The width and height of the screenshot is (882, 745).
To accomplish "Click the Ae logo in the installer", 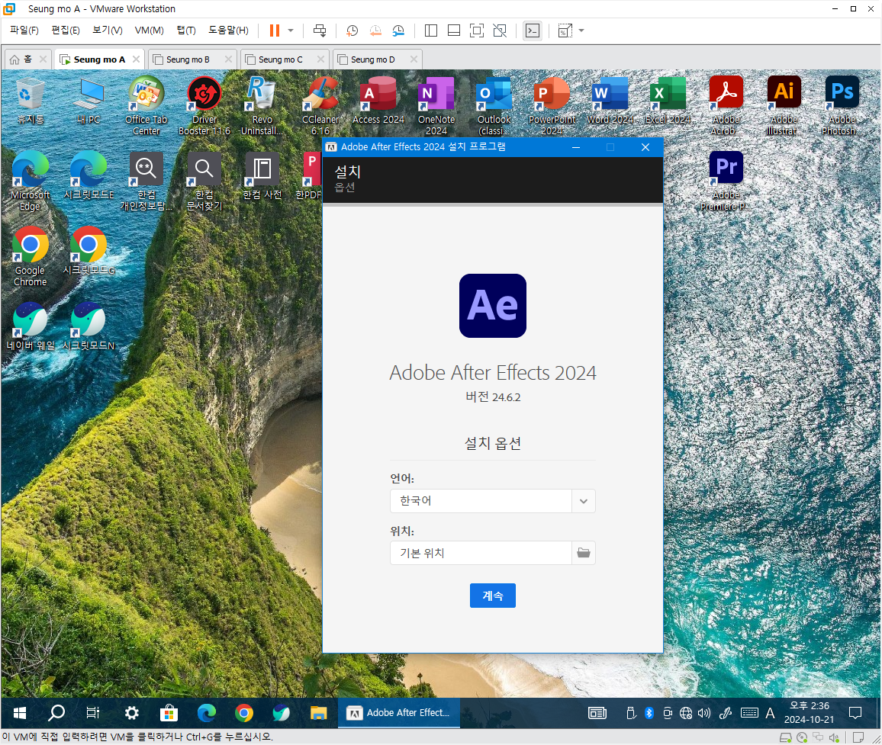I will click(x=493, y=306).
